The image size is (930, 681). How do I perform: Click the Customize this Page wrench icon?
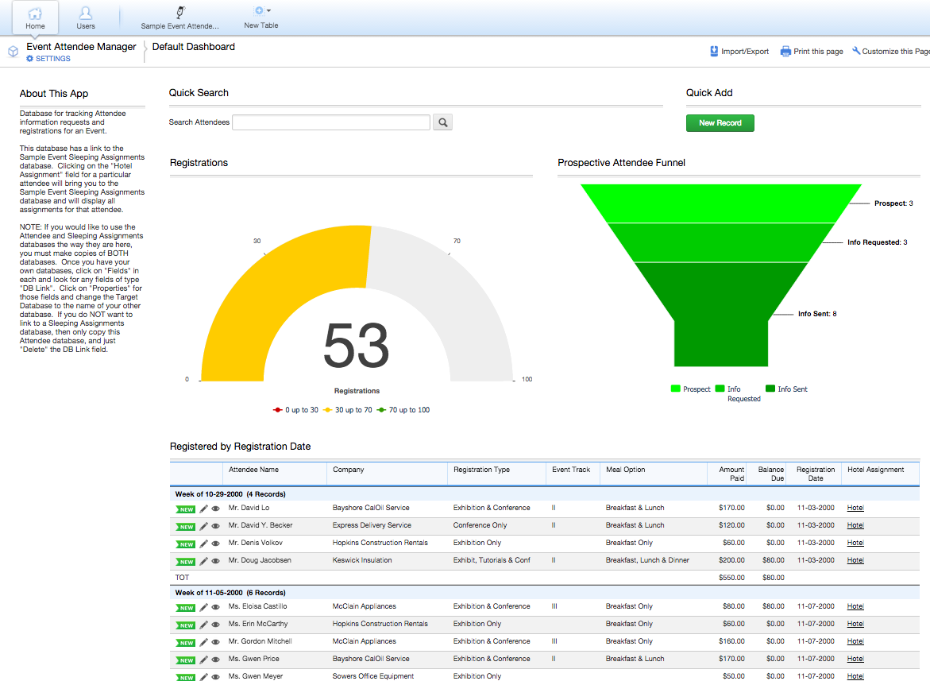point(856,51)
